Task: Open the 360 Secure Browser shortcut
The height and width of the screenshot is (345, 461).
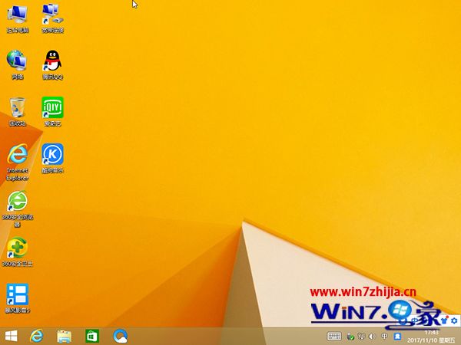Action: pyautogui.click(x=17, y=202)
